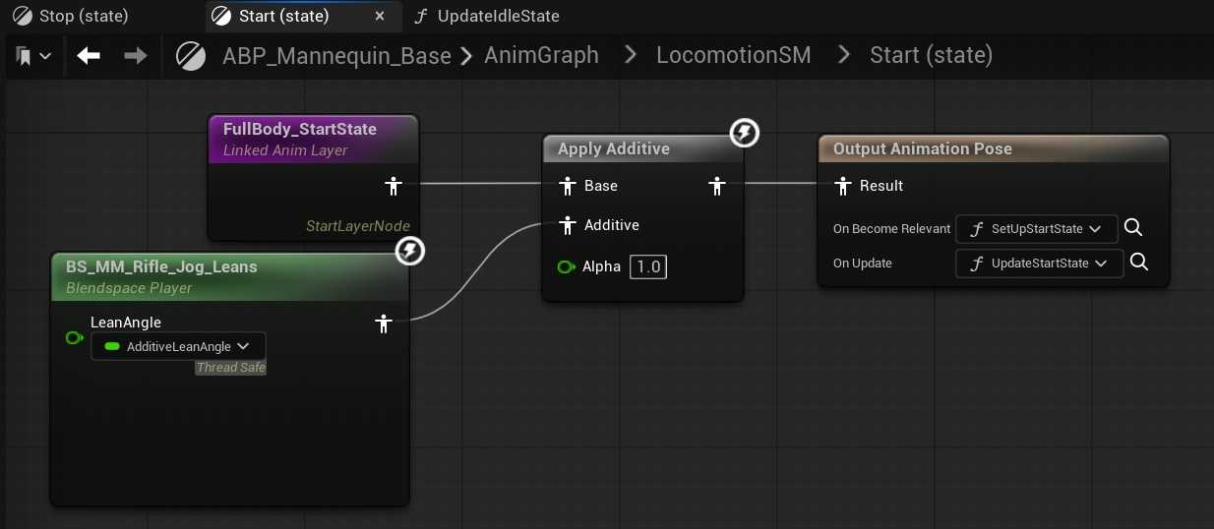Viewport: 1214px width, 529px height.
Task: Click the green Alpha input pin
Action: (x=566, y=266)
